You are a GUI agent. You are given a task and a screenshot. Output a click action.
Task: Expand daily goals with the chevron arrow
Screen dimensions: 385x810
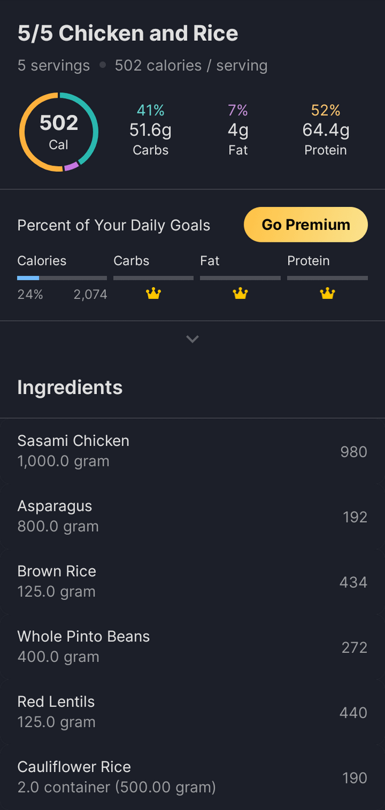[192, 339]
